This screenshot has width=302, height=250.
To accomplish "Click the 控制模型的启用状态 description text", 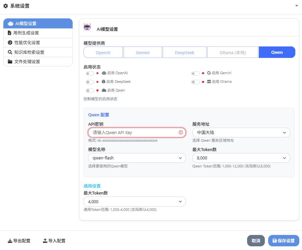I will click(100, 99).
